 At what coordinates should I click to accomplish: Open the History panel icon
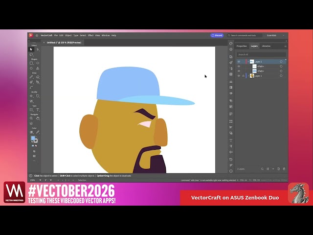pyautogui.click(x=231, y=160)
